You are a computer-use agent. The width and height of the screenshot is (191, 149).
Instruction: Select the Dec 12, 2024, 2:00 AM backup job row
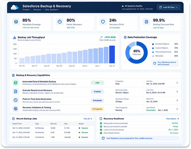[x=52, y=128]
